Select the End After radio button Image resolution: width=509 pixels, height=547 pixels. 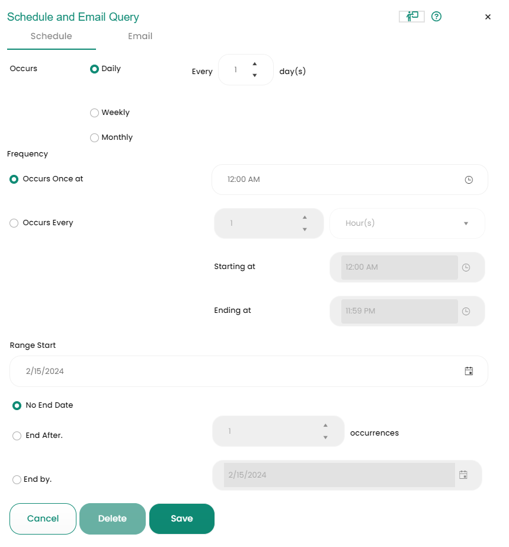click(x=17, y=436)
